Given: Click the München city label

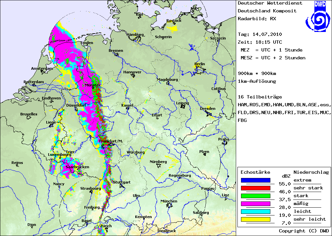Looking at the screenshot, I should pos(169,201).
